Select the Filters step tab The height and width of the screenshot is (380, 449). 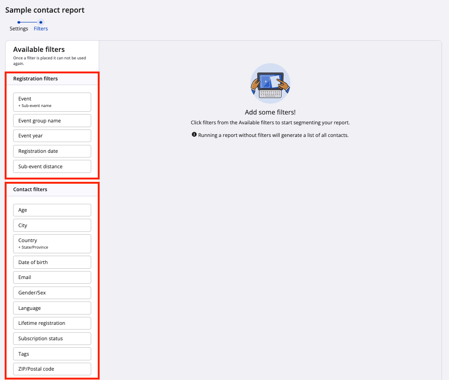[x=41, y=29]
